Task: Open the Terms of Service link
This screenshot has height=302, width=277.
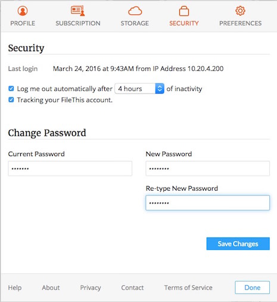Action: click(188, 288)
